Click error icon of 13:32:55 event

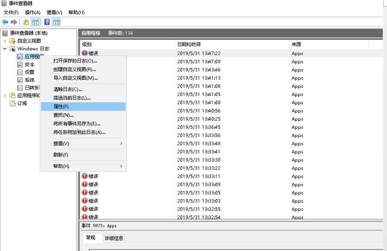click(85, 209)
